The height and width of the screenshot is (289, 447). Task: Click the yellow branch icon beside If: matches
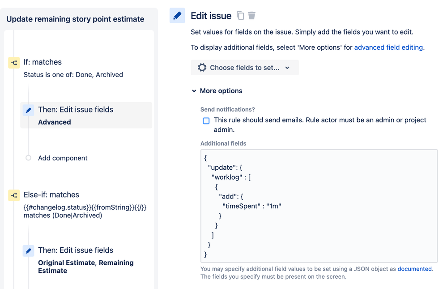click(x=14, y=63)
